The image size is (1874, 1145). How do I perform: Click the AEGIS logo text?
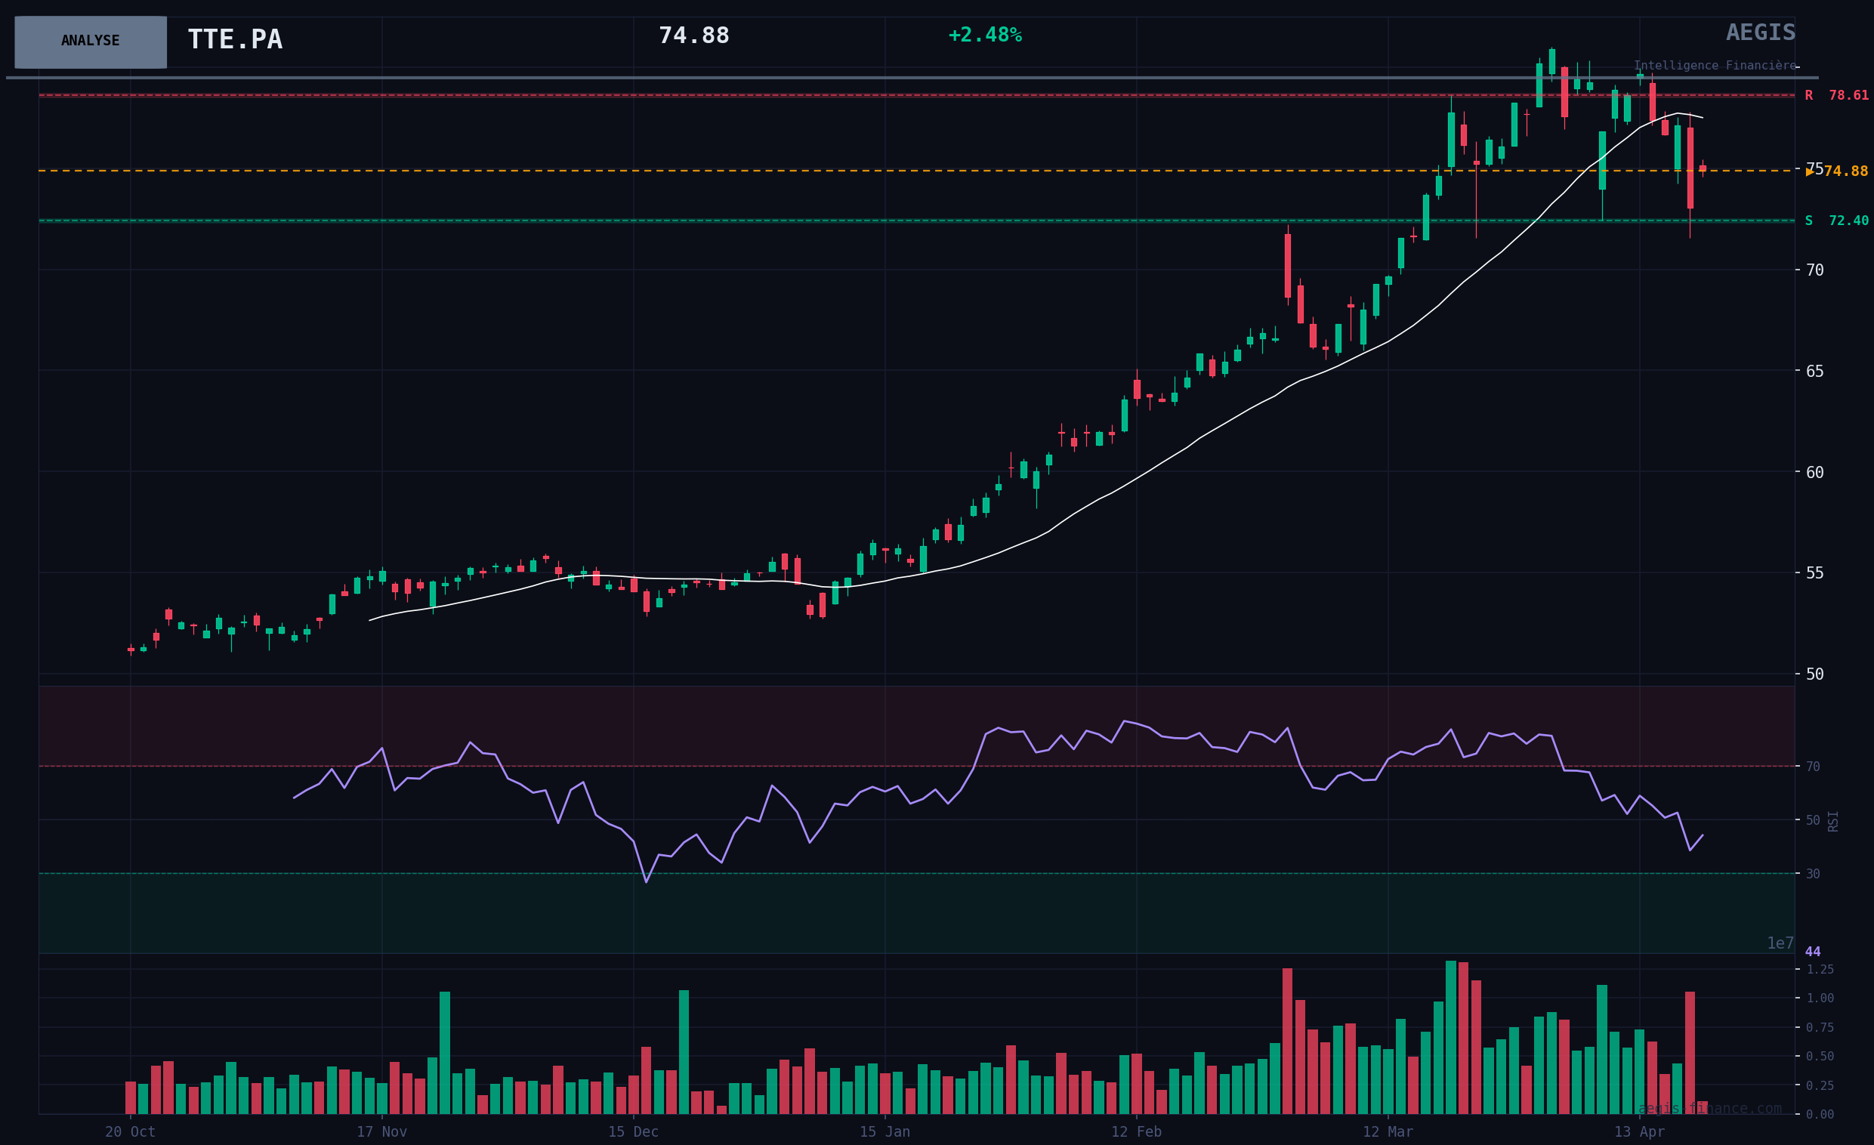point(1760,32)
